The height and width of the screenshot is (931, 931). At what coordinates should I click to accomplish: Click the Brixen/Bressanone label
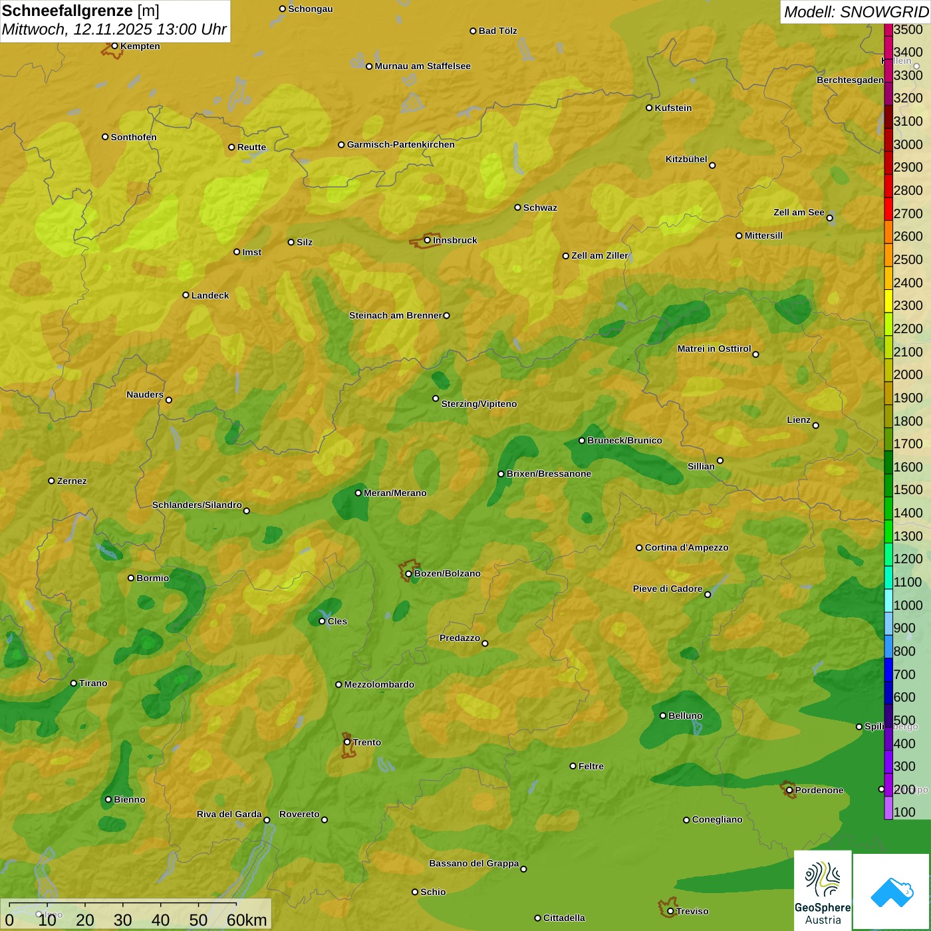click(x=549, y=473)
